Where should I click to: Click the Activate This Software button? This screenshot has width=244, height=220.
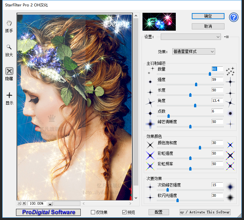tap(205, 212)
